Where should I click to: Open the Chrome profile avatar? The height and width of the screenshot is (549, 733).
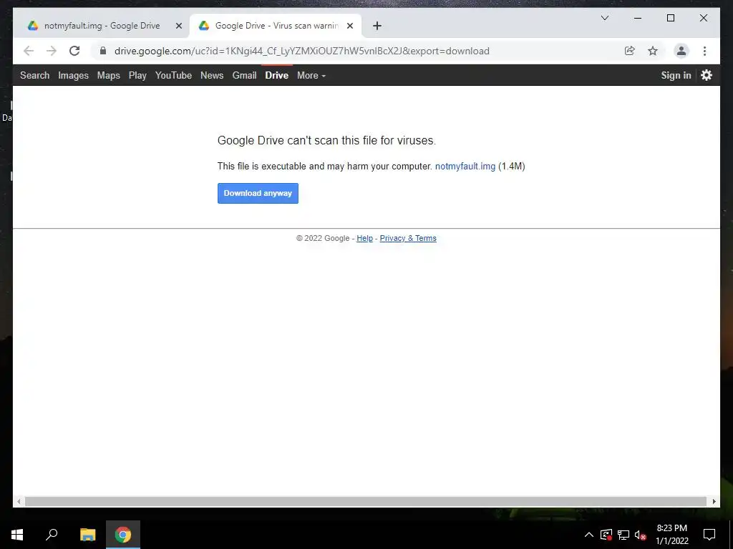681,51
